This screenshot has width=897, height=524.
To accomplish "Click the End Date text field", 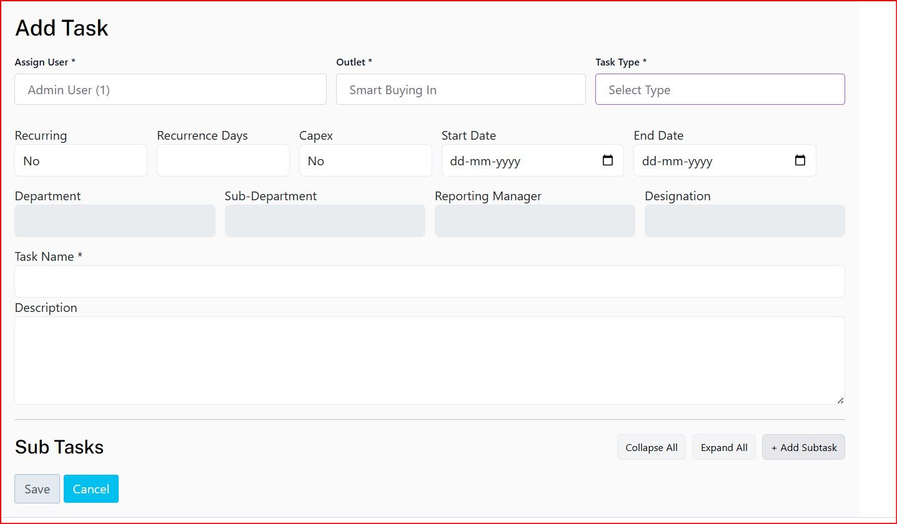I will pyautogui.click(x=706, y=161).
